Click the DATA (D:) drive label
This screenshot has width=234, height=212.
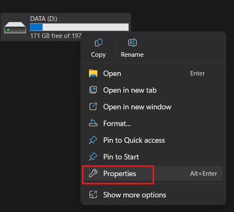pos(43,19)
